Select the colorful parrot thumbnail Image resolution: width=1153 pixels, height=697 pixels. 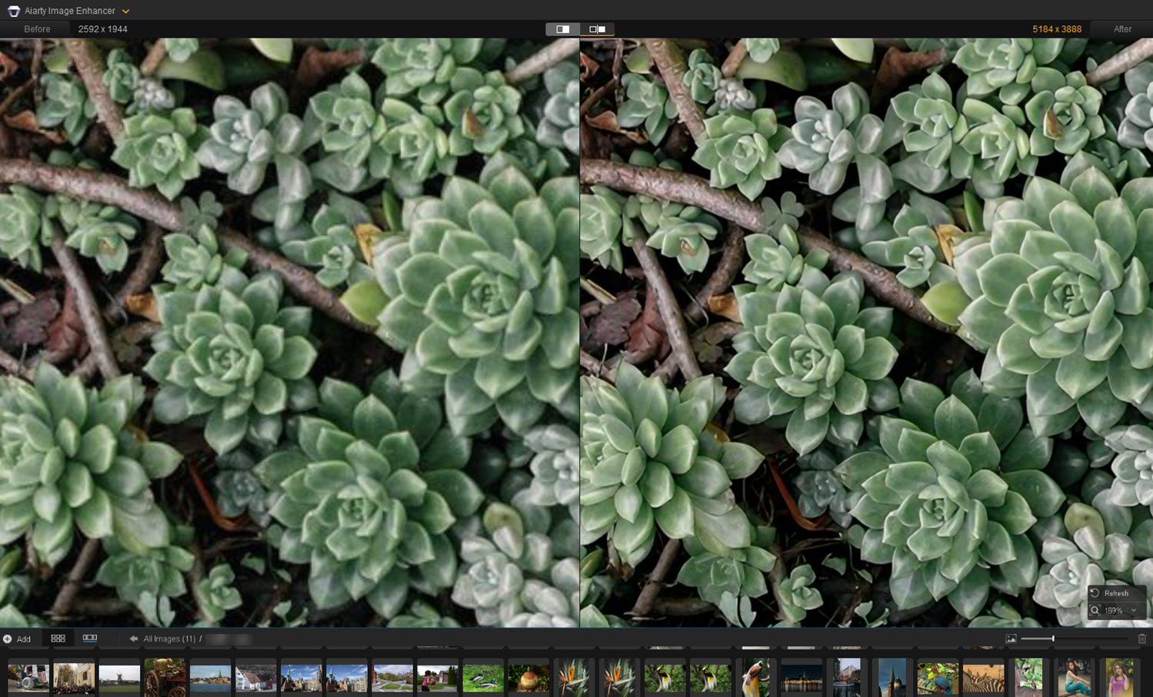coord(938,678)
